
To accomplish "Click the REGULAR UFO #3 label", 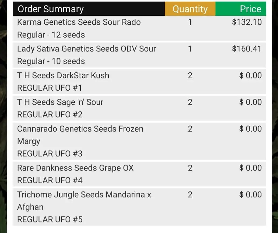I will [x=50, y=154].
